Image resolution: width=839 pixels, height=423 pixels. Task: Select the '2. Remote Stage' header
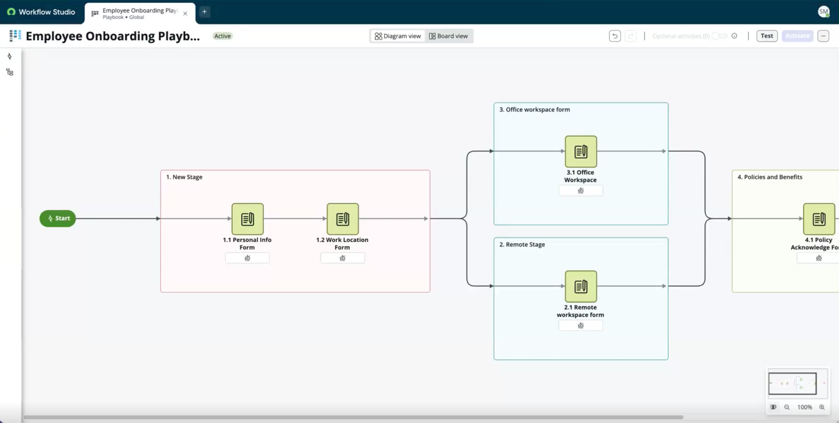[522, 244]
